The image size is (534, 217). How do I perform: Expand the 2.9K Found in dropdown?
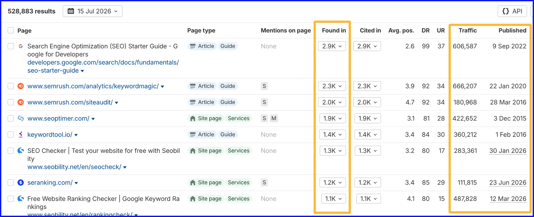coord(332,46)
